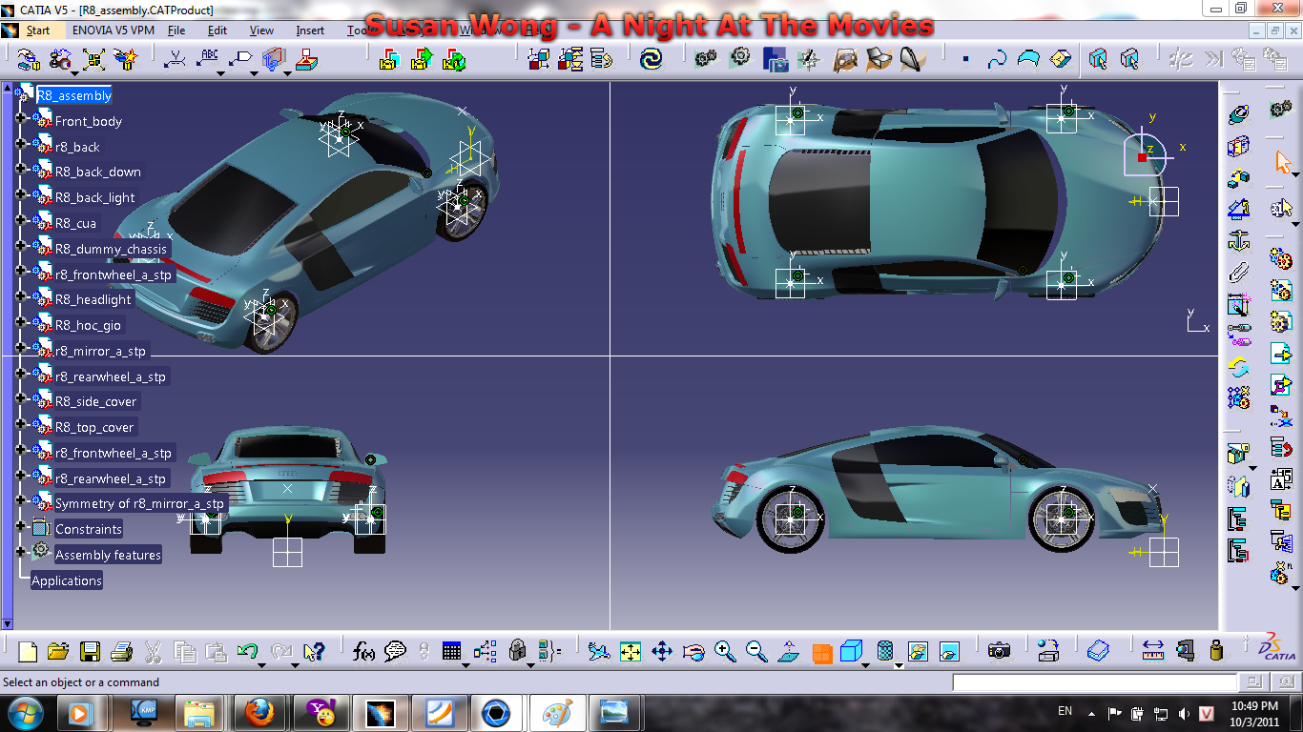Click the volume speaker tray icon
This screenshot has height=732, width=1303.
point(1184,712)
